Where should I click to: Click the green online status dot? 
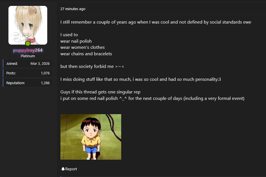(x=28, y=43)
